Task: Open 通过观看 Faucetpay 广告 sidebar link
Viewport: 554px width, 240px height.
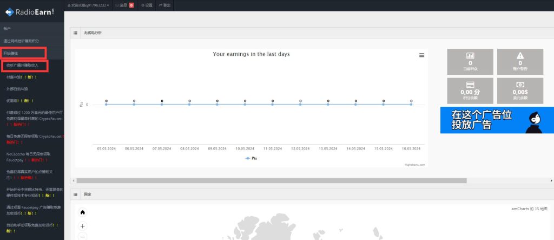Action: (x=34, y=210)
